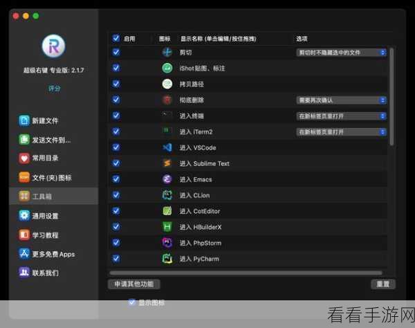Click the 新建文件 sidebar icon

click(x=24, y=120)
